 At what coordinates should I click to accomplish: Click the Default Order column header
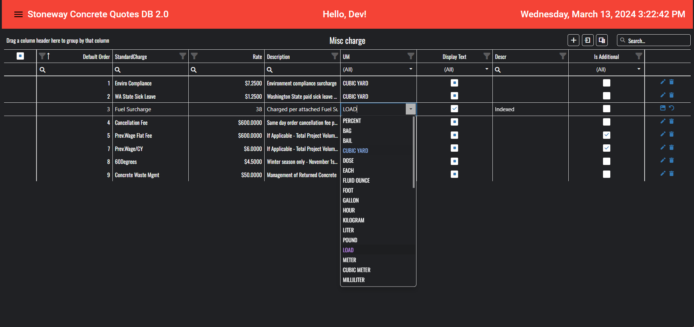click(x=96, y=57)
